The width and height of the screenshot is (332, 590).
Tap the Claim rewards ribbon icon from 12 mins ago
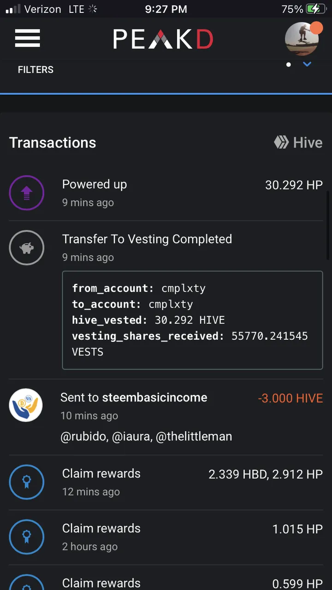click(x=27, y=482)
